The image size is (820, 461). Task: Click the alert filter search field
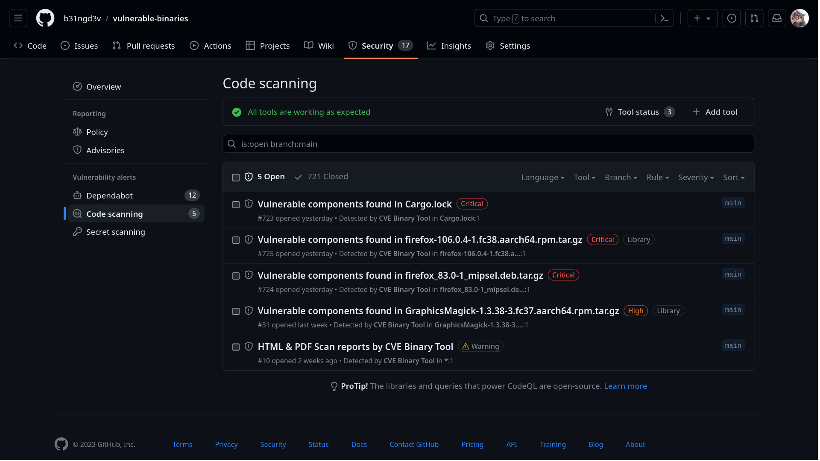click(x=488, y=144)
